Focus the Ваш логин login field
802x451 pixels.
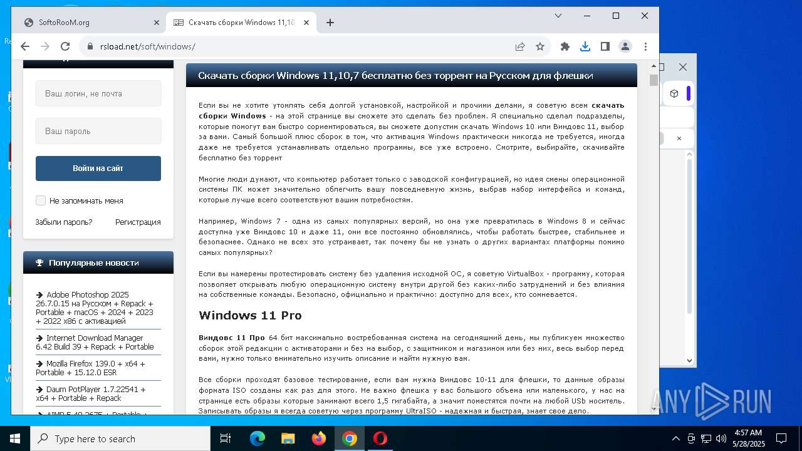click(x=98, y=93)
